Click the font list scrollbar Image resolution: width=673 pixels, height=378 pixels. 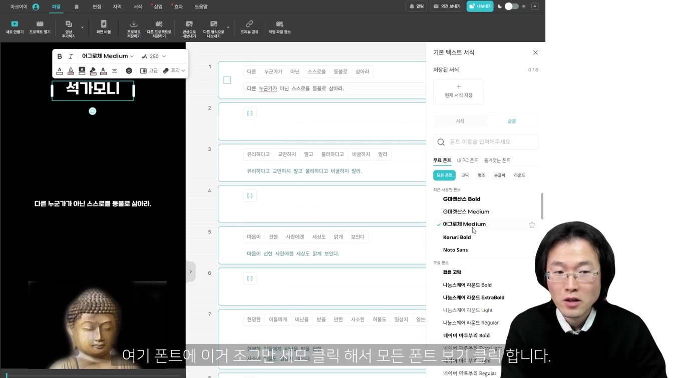pyautogui.click(x=542, y=206)
